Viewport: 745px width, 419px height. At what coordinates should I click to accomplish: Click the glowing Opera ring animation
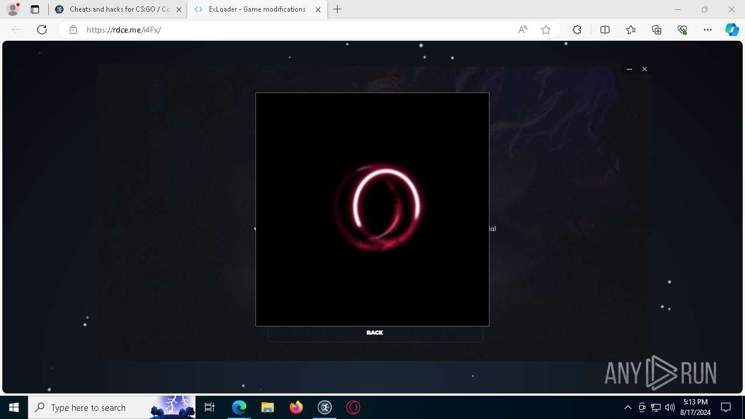(378, 207)
